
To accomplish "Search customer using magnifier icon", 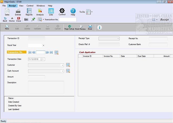I will (x=68, y=65).
